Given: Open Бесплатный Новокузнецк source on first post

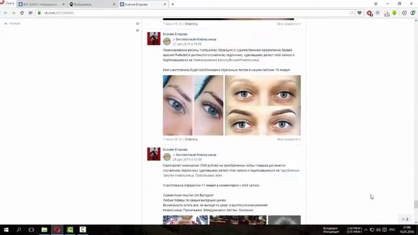Looking at the screenshot, I should pyautogui.click(x=196, y=39).
